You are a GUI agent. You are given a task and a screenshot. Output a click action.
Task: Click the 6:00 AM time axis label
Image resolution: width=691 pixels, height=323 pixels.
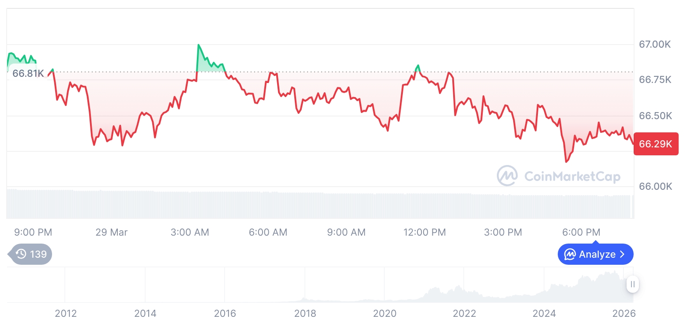pos(268,232)
